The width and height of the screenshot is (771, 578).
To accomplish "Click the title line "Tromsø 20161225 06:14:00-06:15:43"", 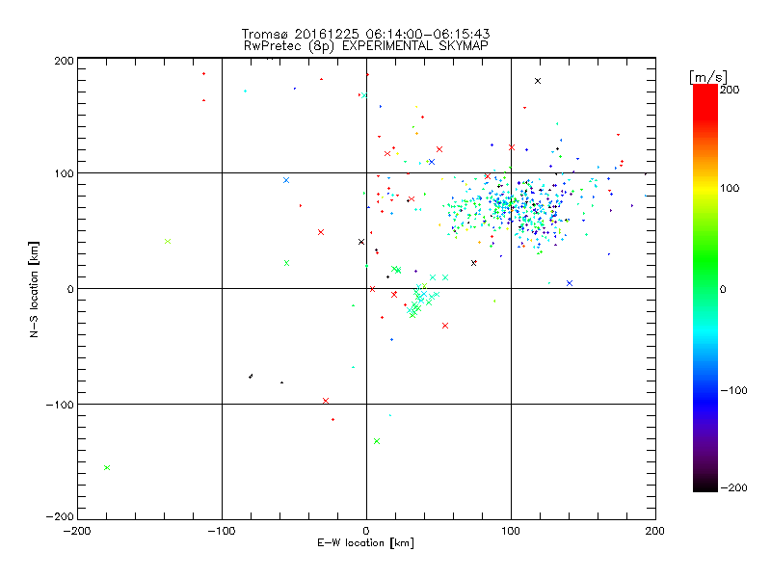I will tap(365, 34).
